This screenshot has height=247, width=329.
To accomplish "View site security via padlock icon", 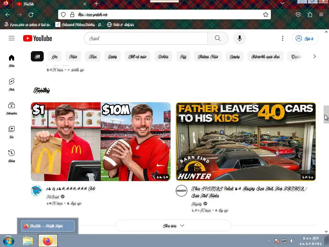I will pyautogui.click(x=72, y=14).
